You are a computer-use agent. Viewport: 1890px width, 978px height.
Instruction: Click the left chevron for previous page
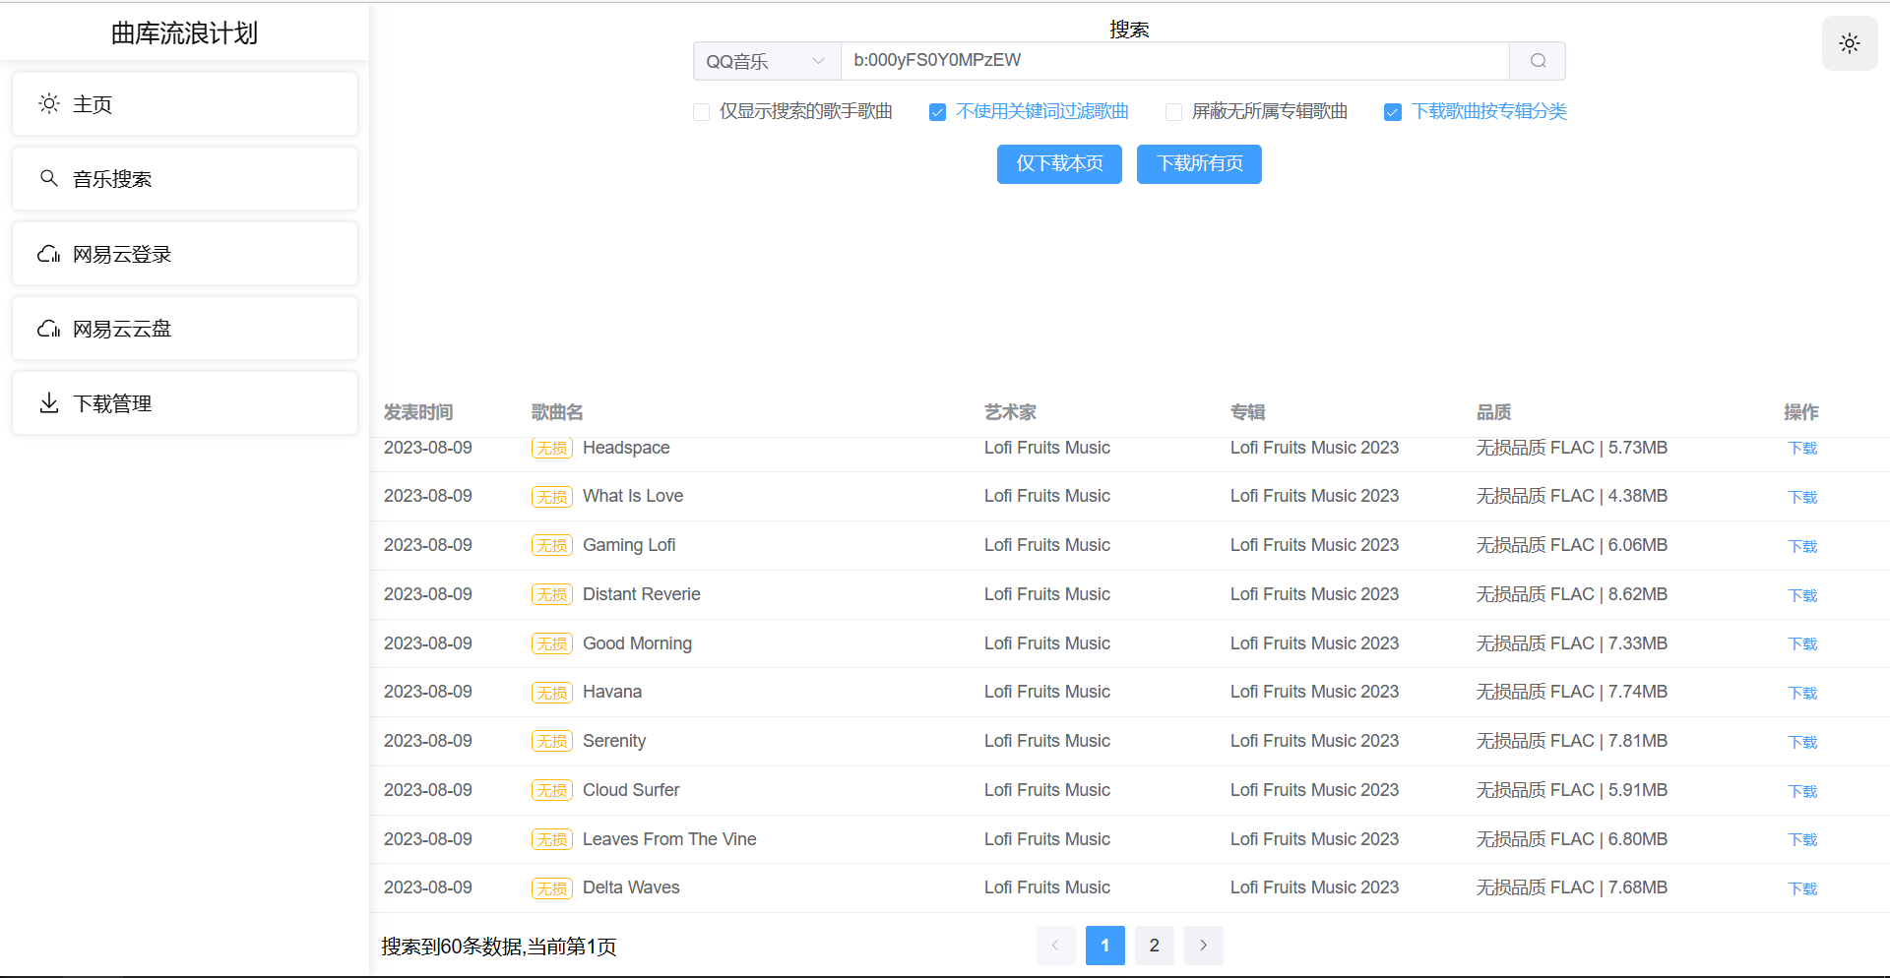(1055, 945)
